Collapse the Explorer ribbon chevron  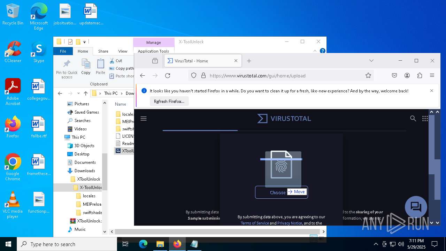pos(315,51)
